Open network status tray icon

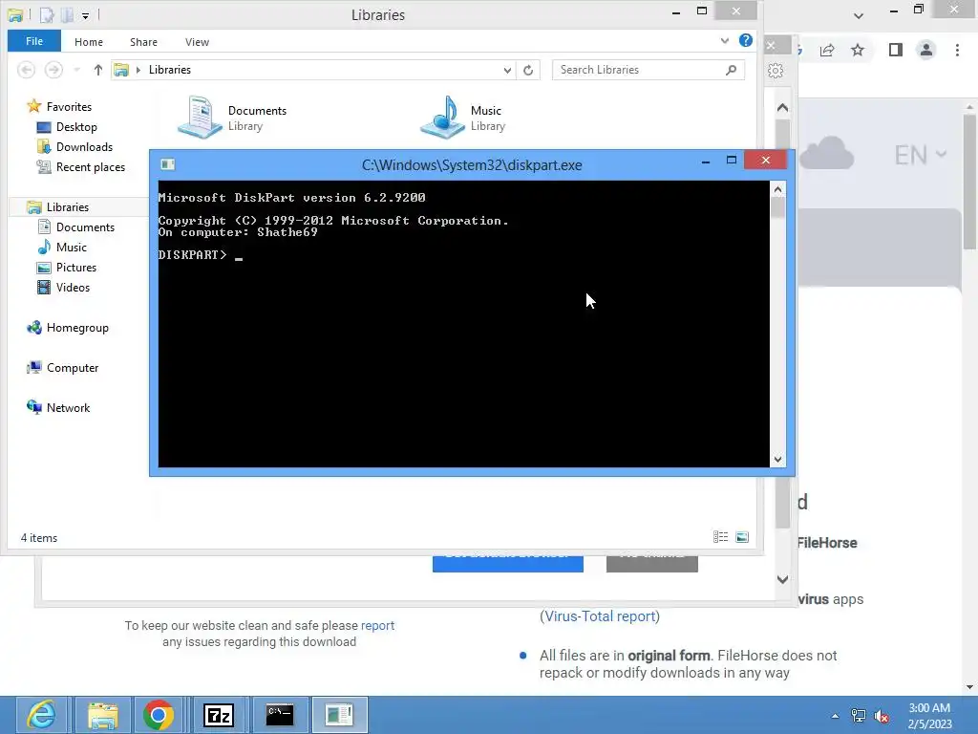point(859,716)
